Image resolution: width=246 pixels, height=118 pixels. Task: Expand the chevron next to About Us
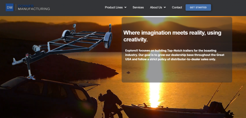pos(165,7)
